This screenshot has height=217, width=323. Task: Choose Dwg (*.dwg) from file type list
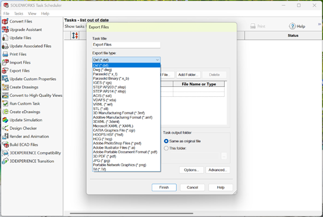click(x=127, y=70)
